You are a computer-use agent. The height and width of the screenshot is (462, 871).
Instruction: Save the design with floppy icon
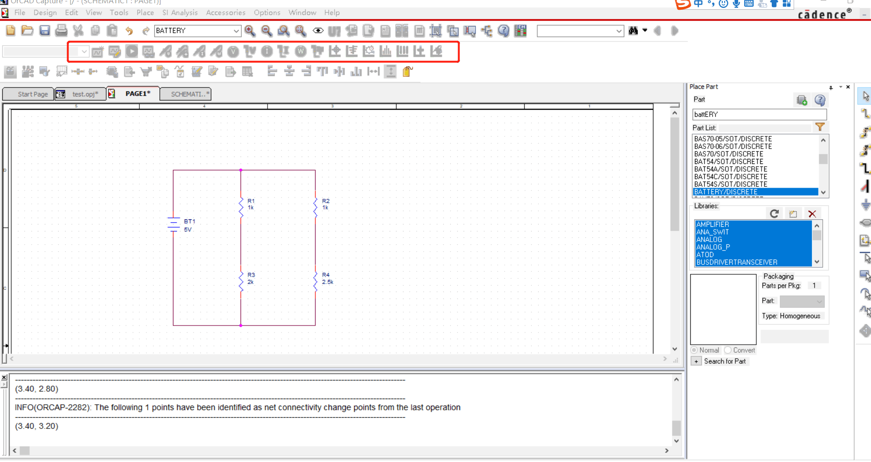[x=44, y=31]
